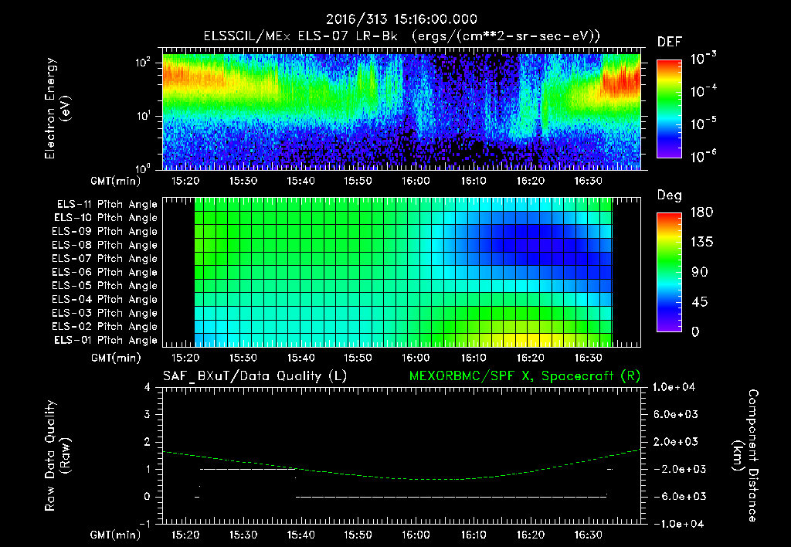Select the ELS-07 Pitch Angle row label
Image resolution: width=791 pixels, height=547 pixels.
[x=104, y=259]
